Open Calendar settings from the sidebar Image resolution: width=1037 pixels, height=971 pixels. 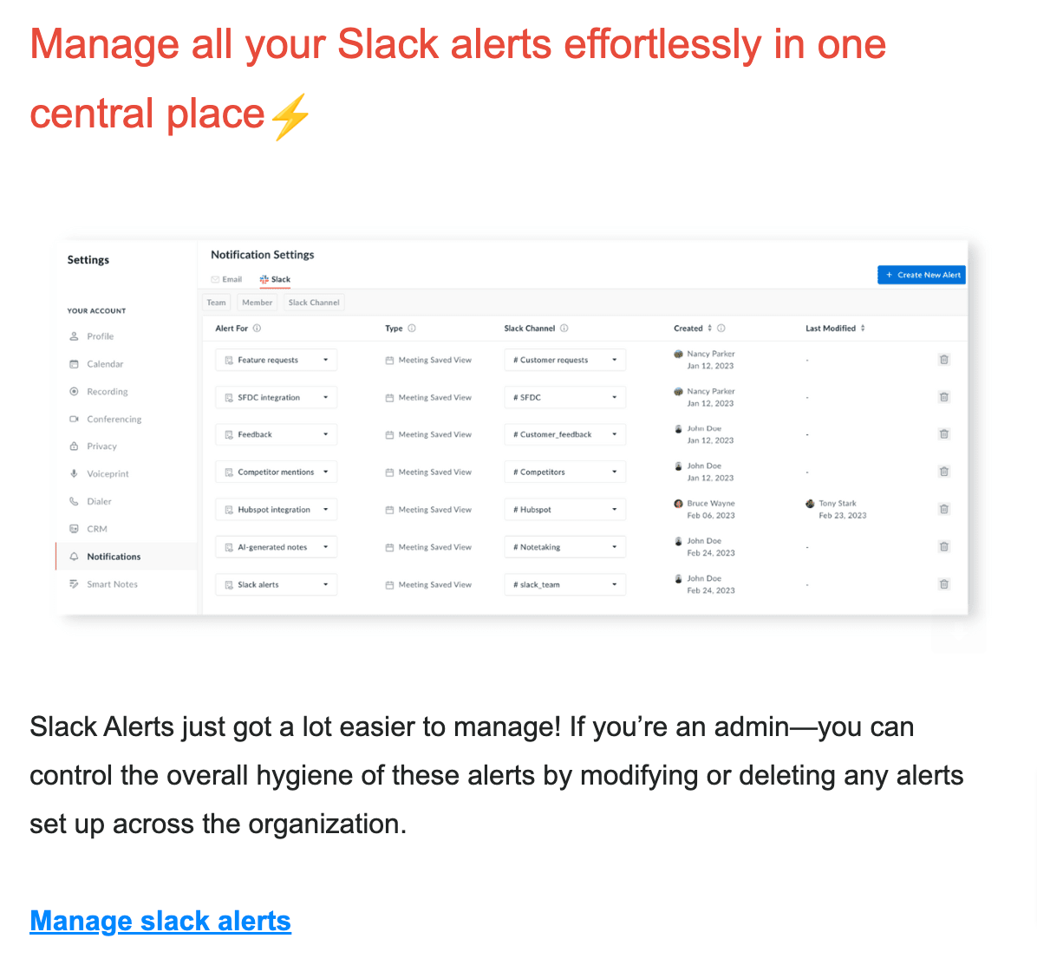(x=75, y=363)
